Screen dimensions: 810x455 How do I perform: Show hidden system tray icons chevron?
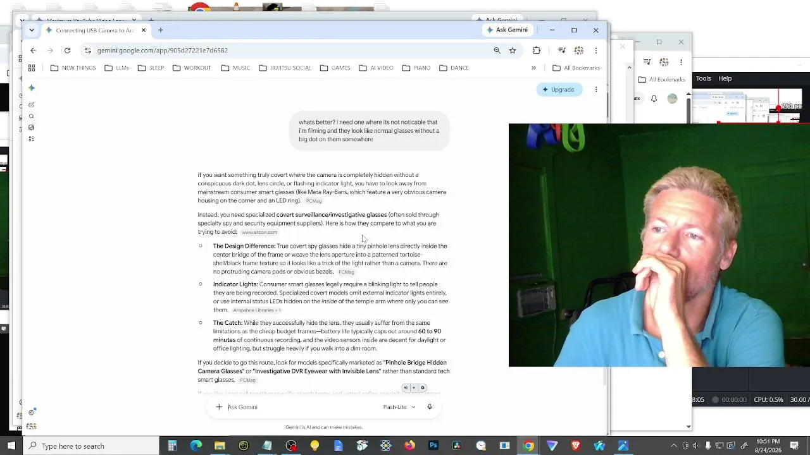pos(673,446)
